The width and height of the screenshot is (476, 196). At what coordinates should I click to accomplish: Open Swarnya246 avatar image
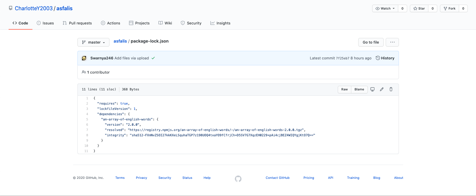[84, 58]
